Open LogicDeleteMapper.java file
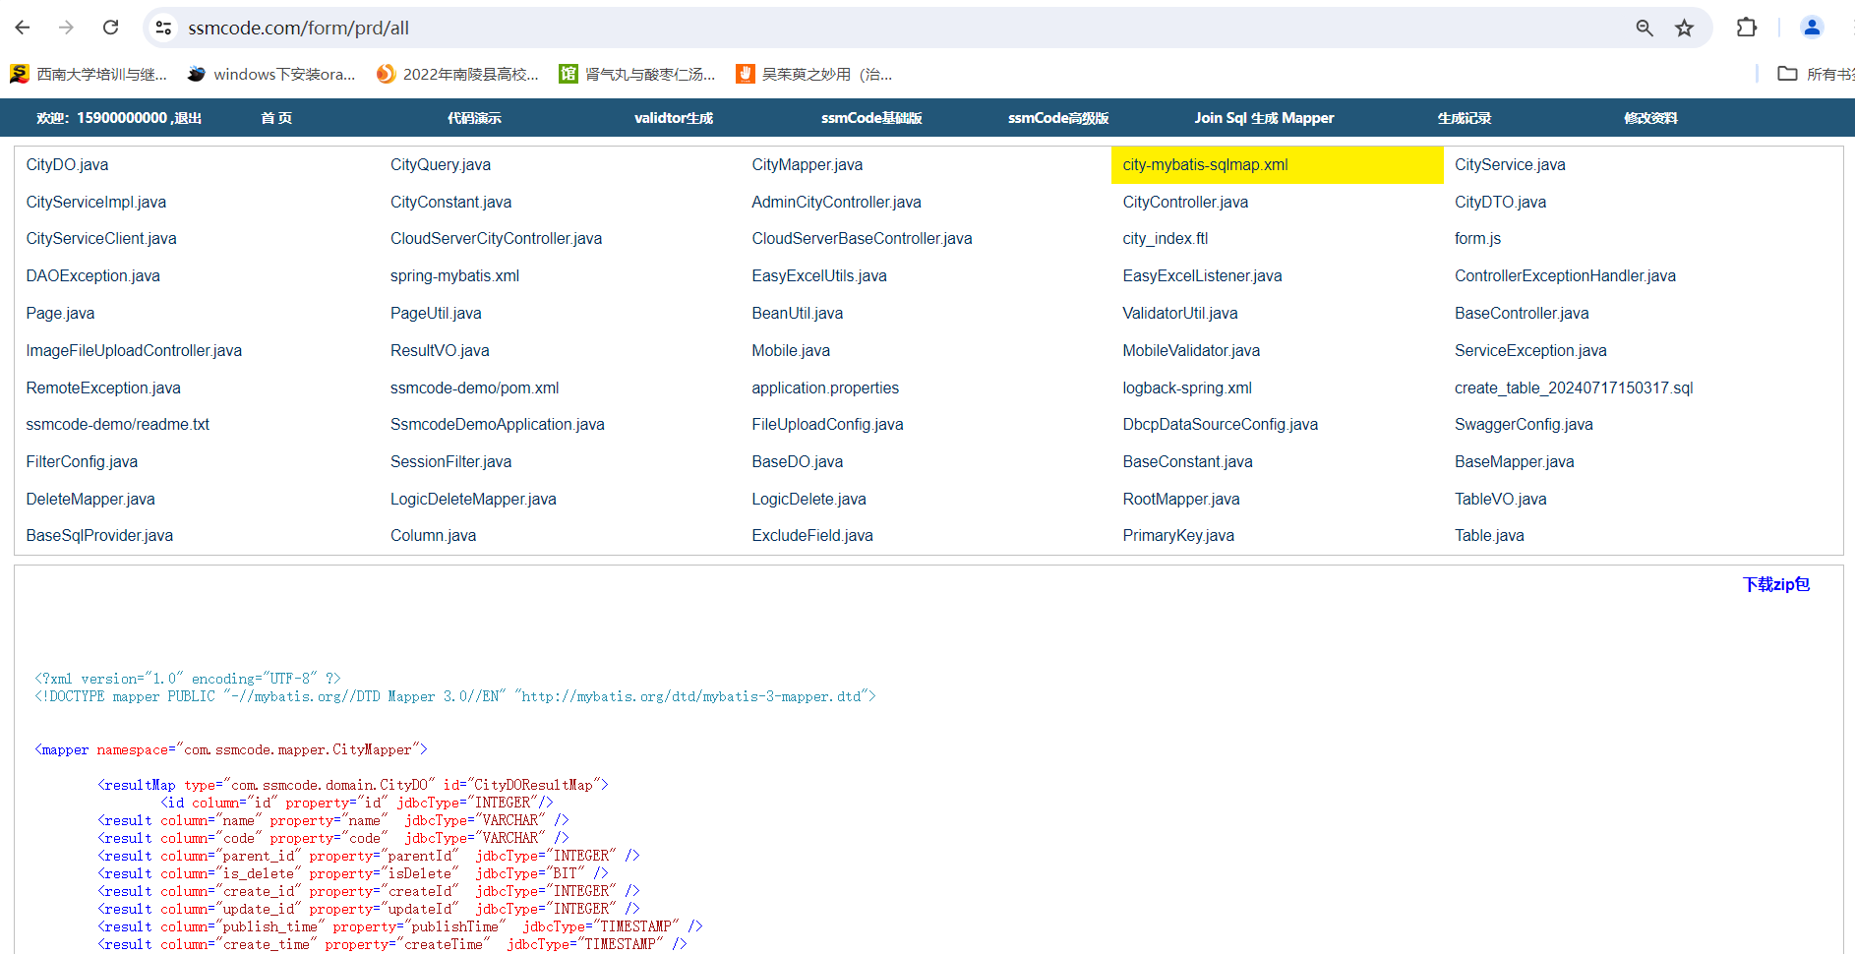This screenshot has width=1855, height=954. click(x=473, y=500)
